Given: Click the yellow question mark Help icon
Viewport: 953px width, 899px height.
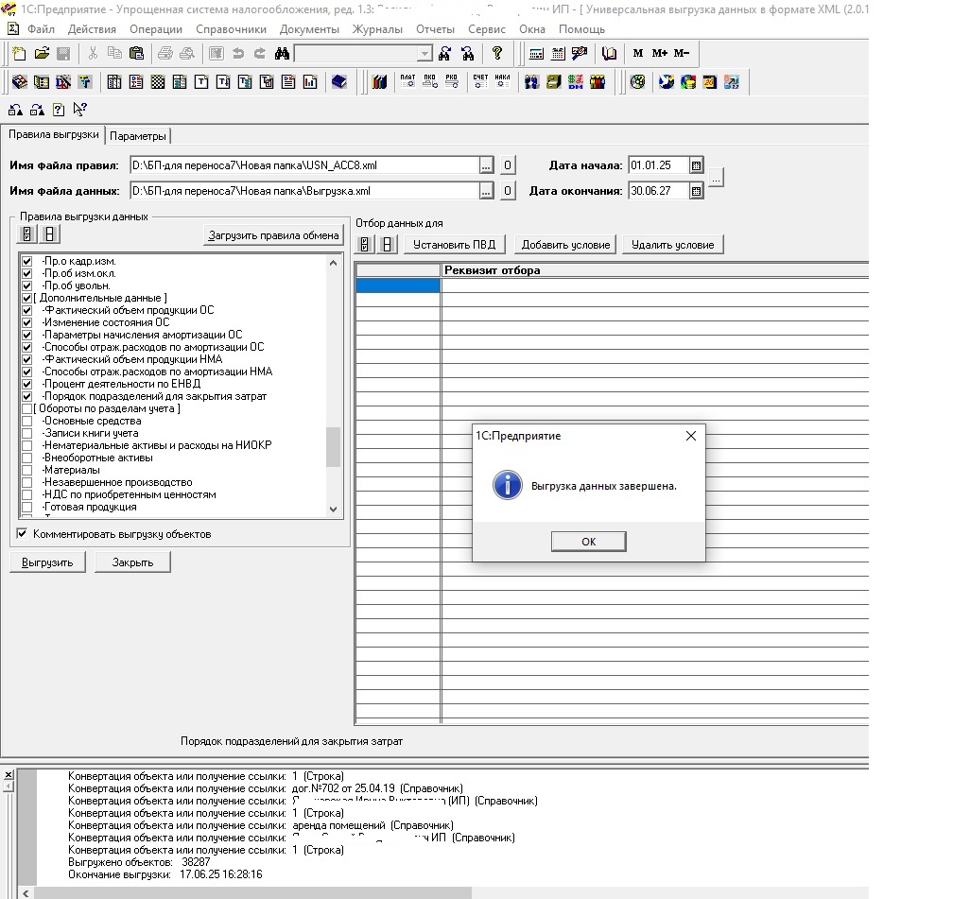Looking at the screenshot, I should [x=497, y=54].
